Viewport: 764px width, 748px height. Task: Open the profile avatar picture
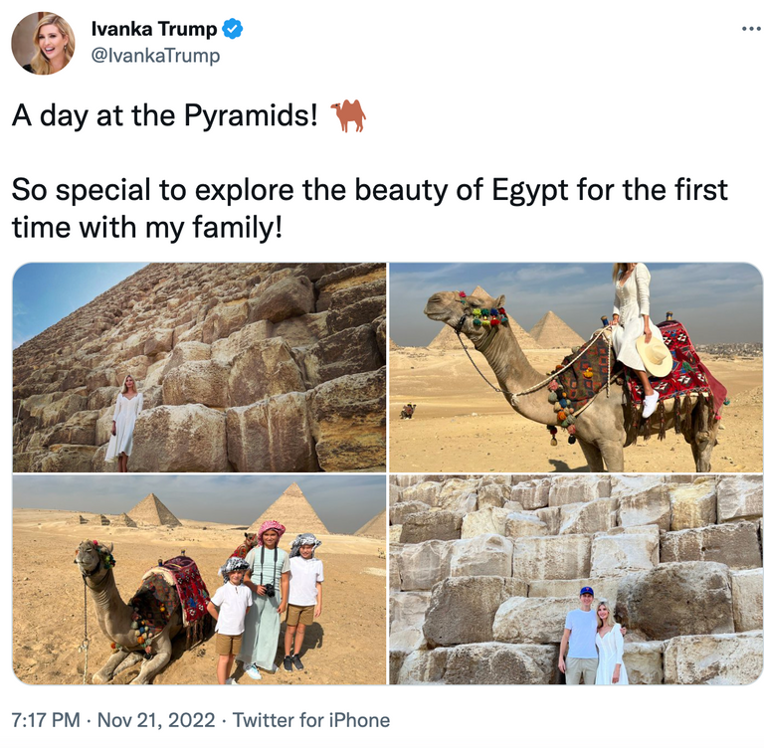tap(43, 43)
